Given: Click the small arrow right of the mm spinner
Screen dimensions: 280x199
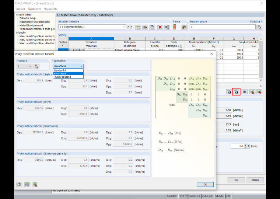Looking at the screenshot, I should coord(249,146).
